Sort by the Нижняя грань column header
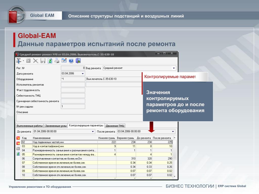The height and width of the screenshot is (194, 259). 107,138
